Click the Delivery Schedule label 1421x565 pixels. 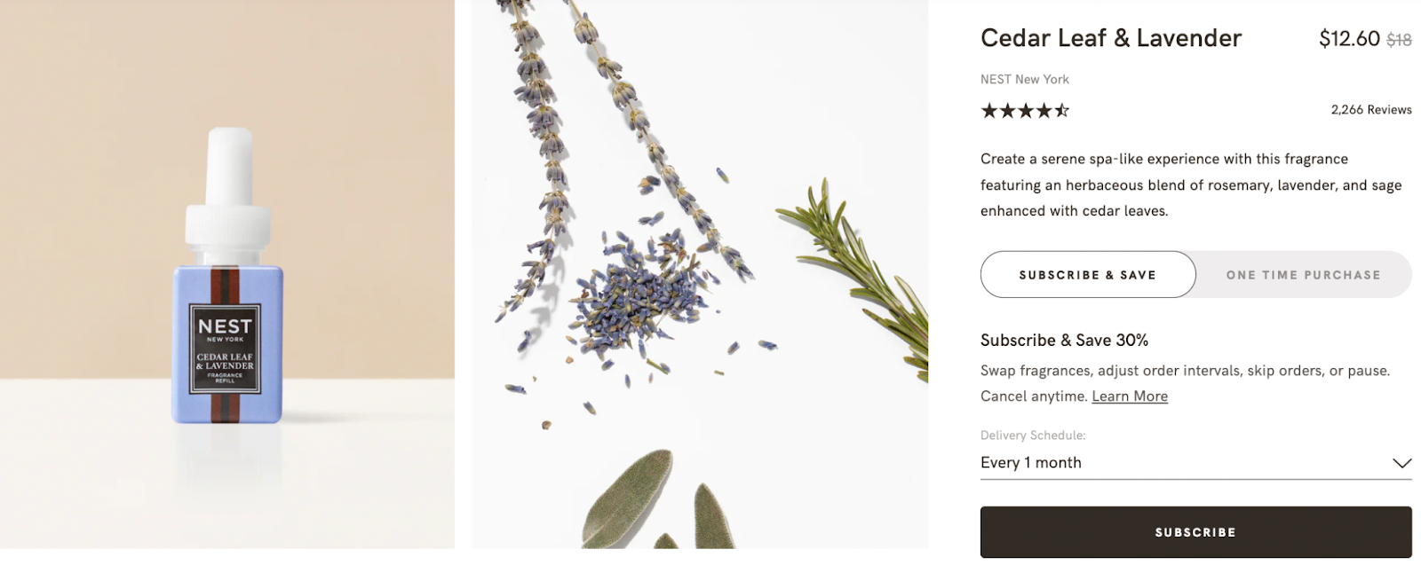(x=1033, y=436)
